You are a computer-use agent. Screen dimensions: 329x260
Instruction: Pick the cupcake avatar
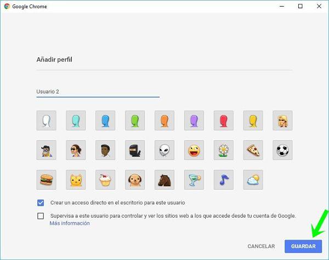tap(105, 180)
